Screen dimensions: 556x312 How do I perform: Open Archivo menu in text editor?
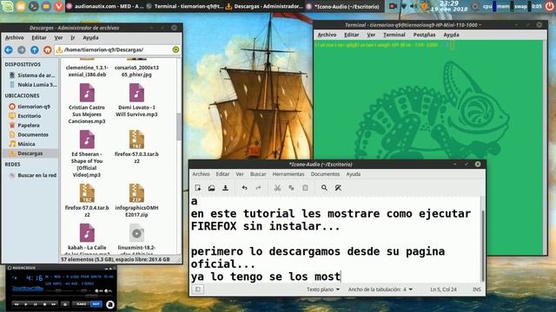pyautogui.click(x=201, y=174)
